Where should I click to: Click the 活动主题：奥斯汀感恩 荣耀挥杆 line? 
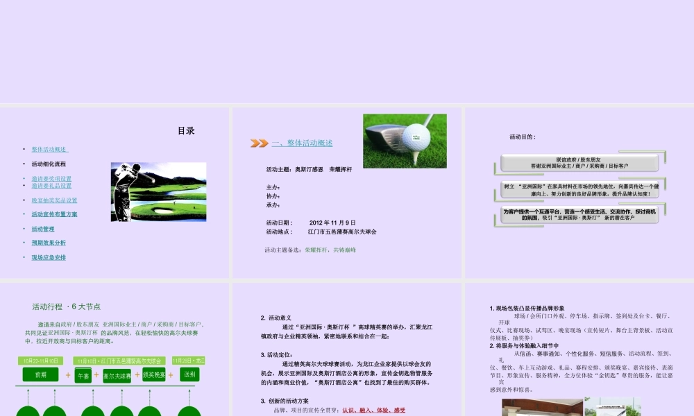click(x=309, y=169)
